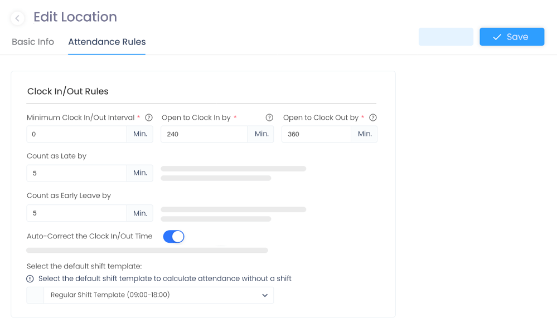Click the Count as Late by input
This screenshot has height=328, width=557.
coord(77,173)
